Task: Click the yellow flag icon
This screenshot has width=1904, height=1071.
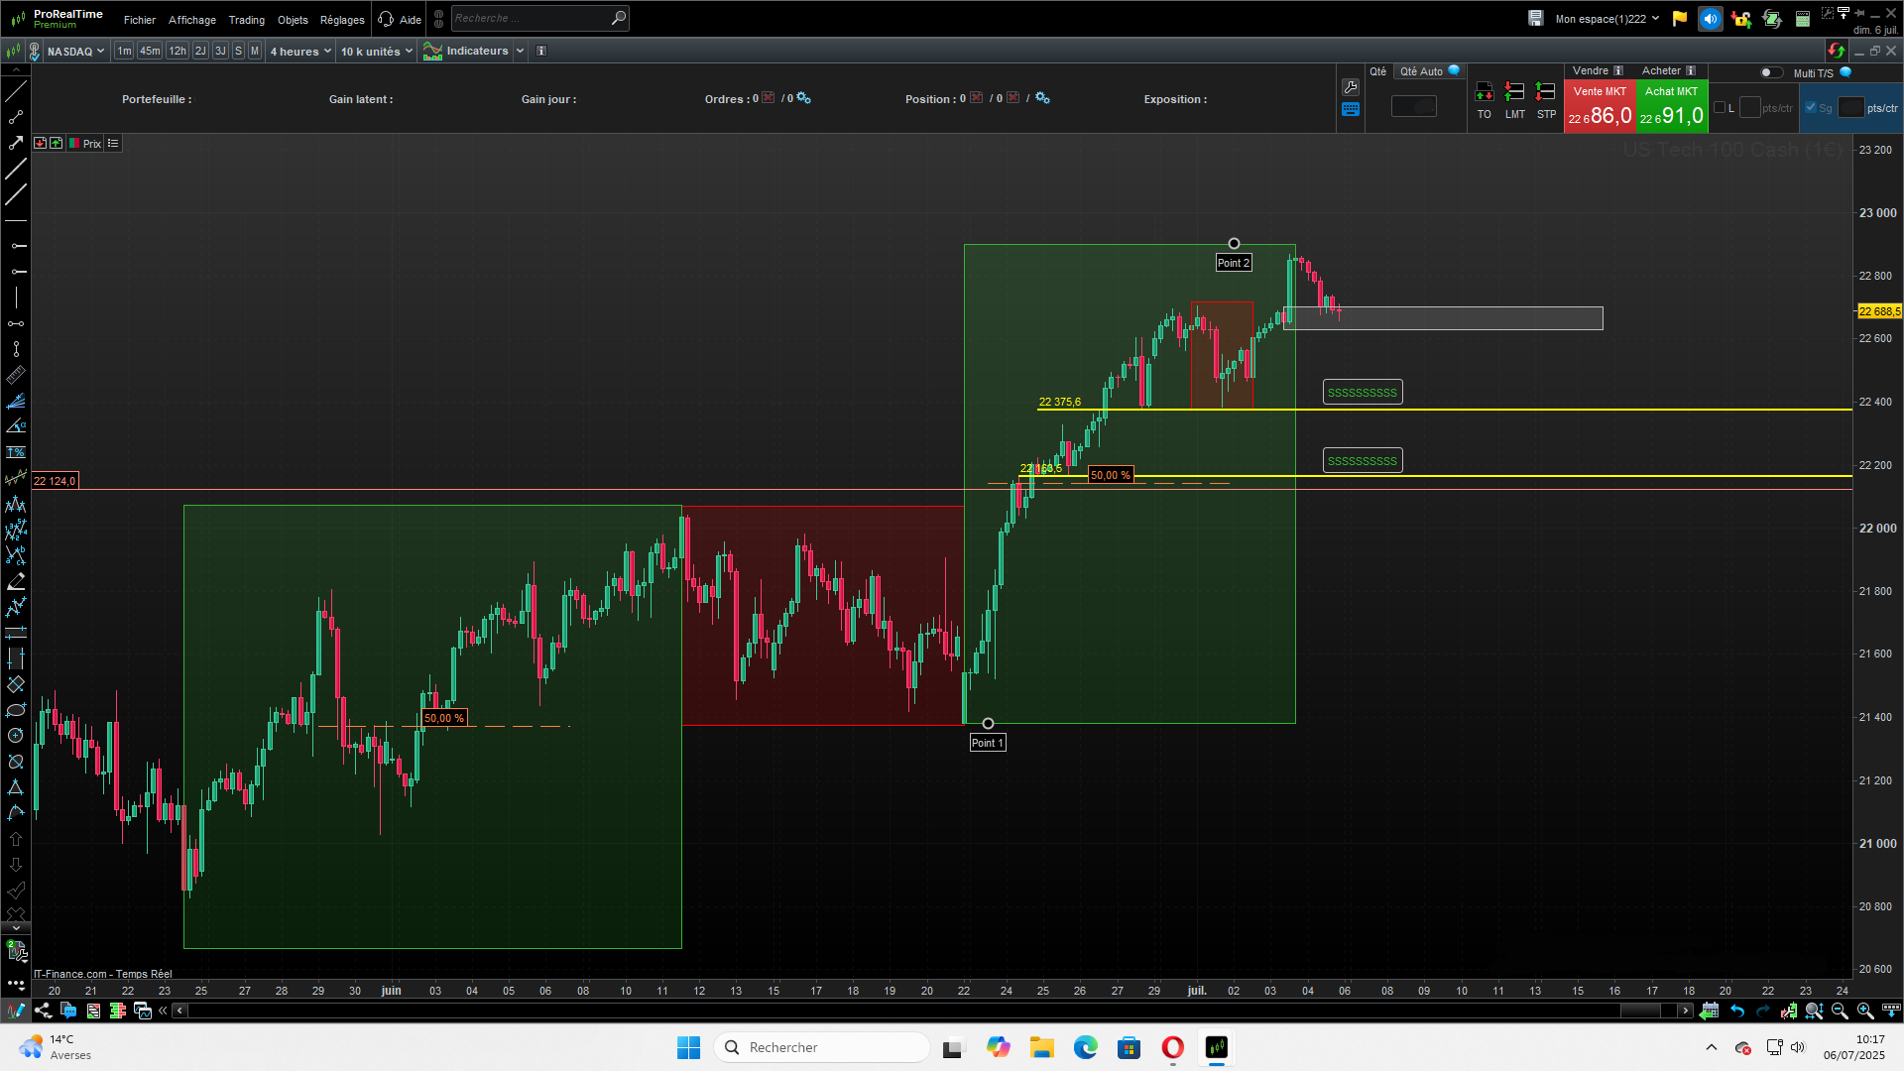Action: coord(1679,19)
